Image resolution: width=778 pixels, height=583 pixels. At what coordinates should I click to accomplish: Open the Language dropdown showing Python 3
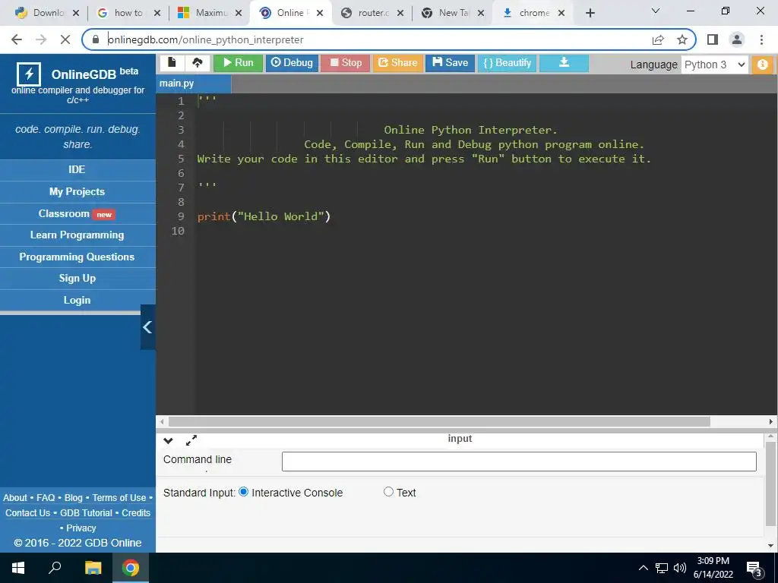(x=714, y=65)
